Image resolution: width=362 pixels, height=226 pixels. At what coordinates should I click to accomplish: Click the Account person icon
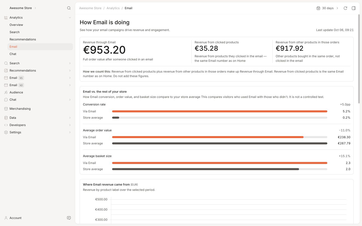(6, 218)
